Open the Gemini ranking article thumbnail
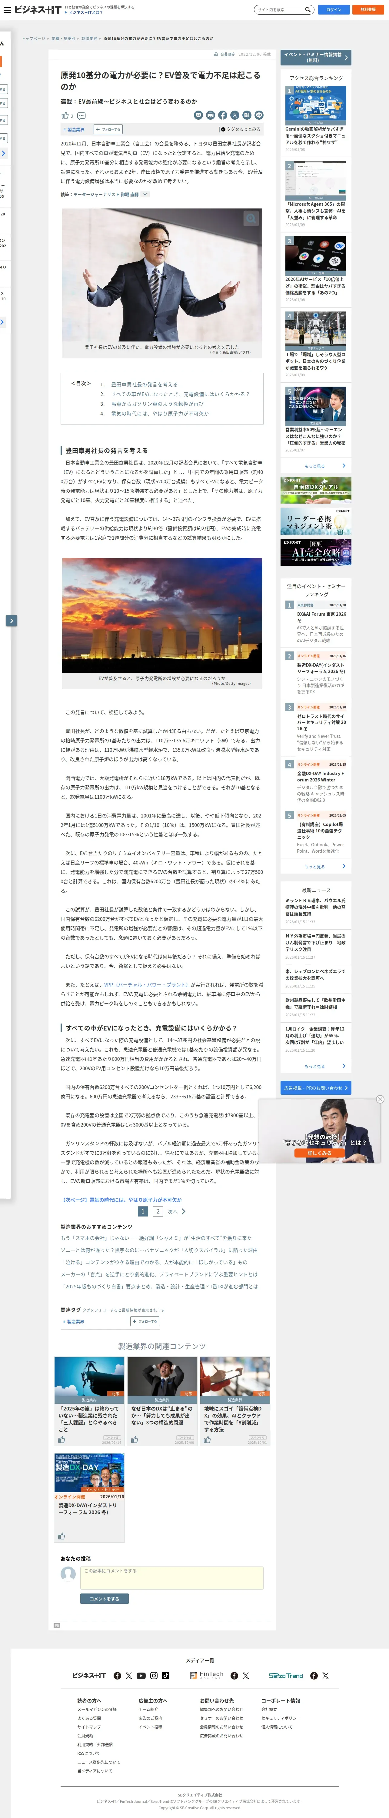389x1818 pixels. (316, 105)
